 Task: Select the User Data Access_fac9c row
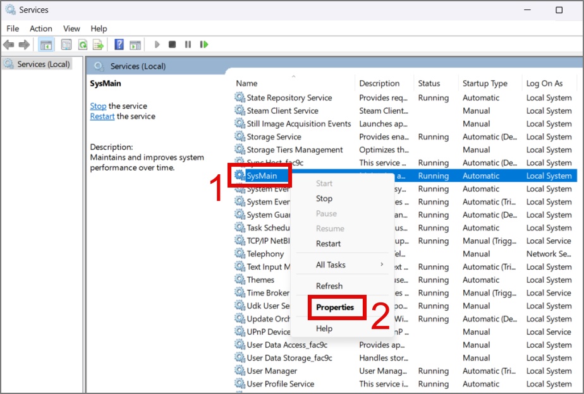click(x=287, y=345)
